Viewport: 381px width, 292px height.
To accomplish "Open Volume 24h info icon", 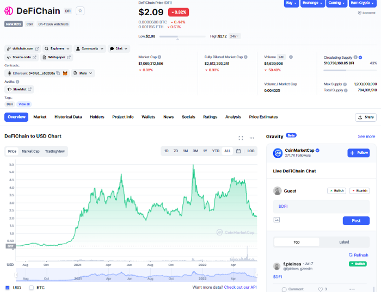I will 291,57.
